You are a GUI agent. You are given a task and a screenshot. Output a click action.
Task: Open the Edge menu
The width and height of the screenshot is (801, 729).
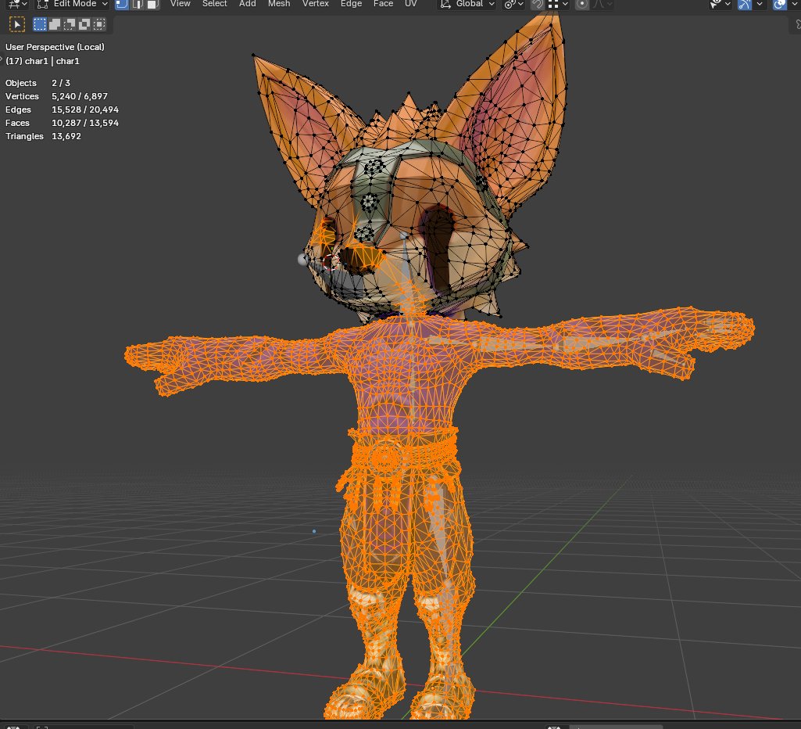coord(352,4)
